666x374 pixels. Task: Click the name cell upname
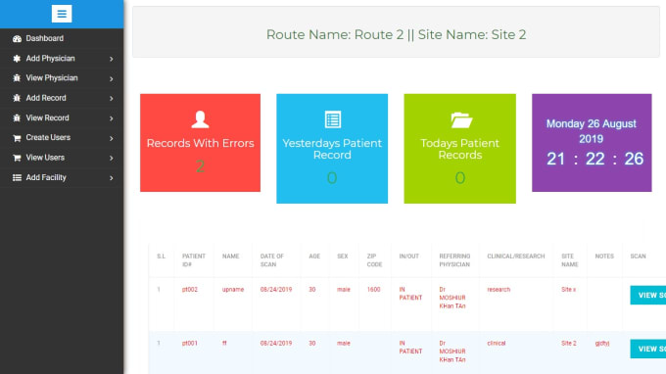point(233,290)
